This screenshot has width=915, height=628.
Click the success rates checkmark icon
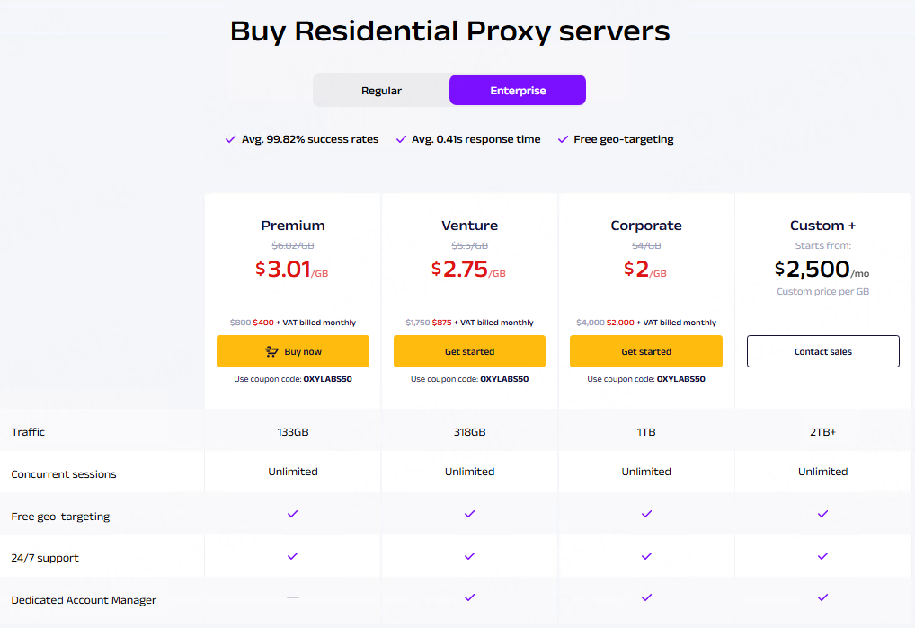(231, 139)
